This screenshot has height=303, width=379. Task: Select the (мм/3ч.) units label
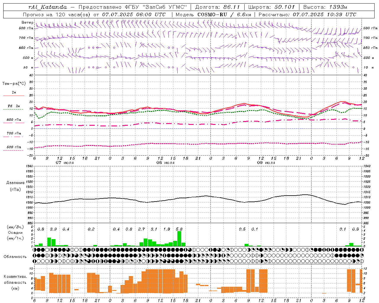coord(15,227)
